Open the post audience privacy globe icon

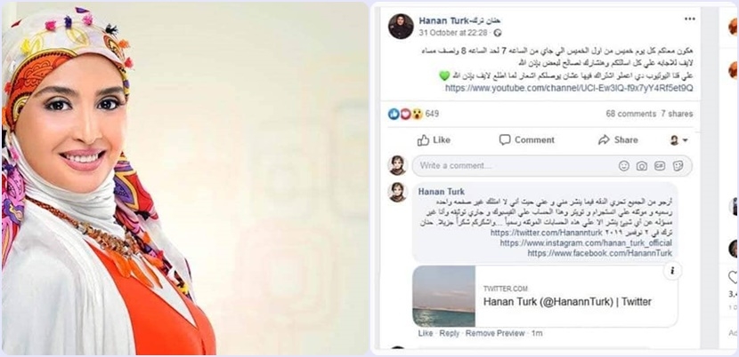(499, 33)
